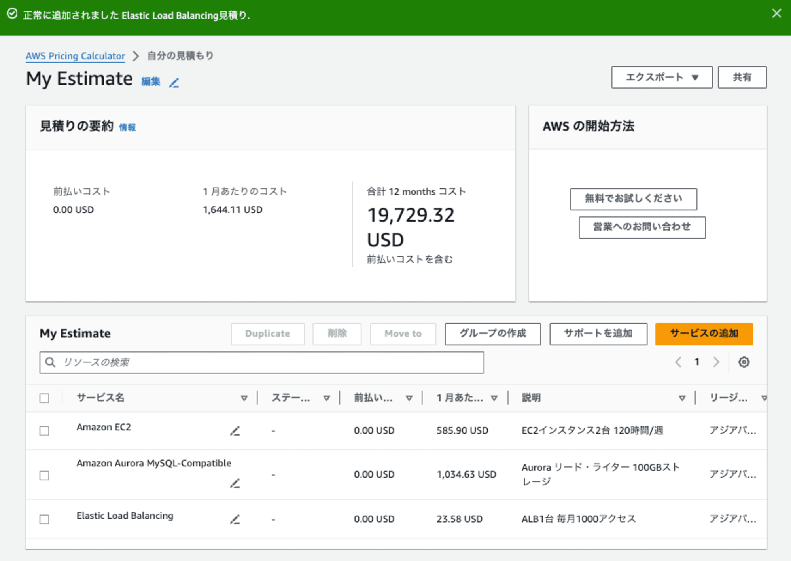
Task: Toggle the select-all checkbox in table header
Action: click(x=44, y=398)
